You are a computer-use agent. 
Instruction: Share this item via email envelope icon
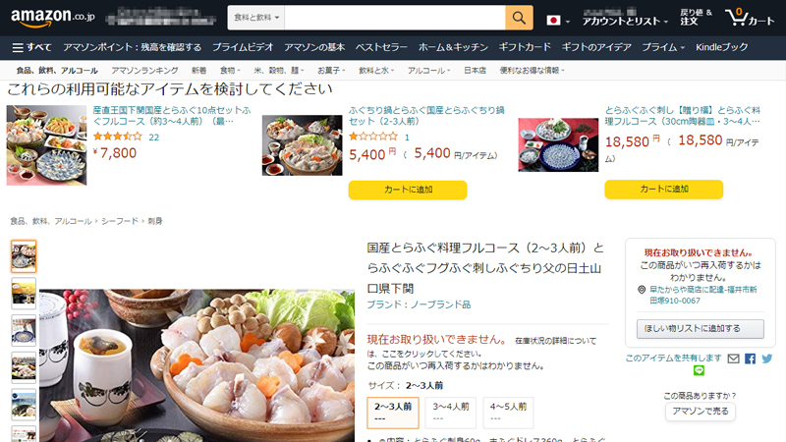(733, 359)
